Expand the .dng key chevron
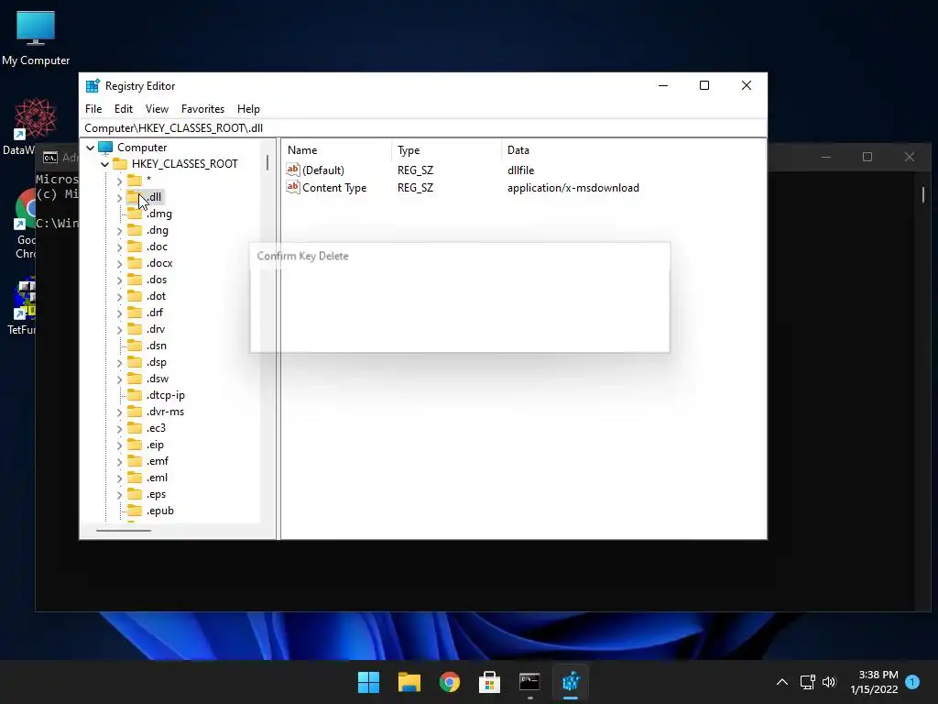 (x=119, y=230)
